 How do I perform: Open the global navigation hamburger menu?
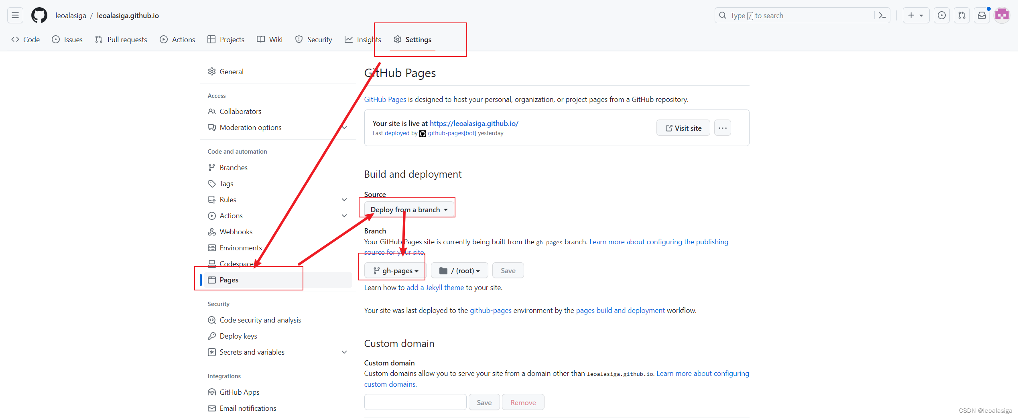pos(15,15)
